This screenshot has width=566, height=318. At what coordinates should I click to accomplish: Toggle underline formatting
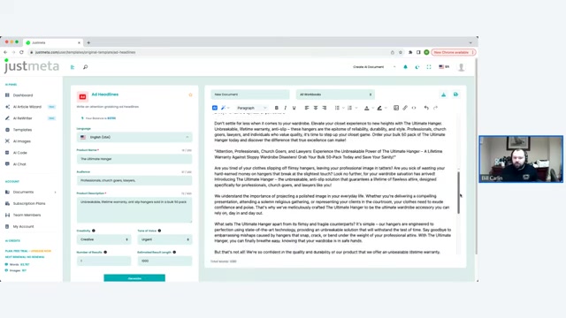[294, 108]
